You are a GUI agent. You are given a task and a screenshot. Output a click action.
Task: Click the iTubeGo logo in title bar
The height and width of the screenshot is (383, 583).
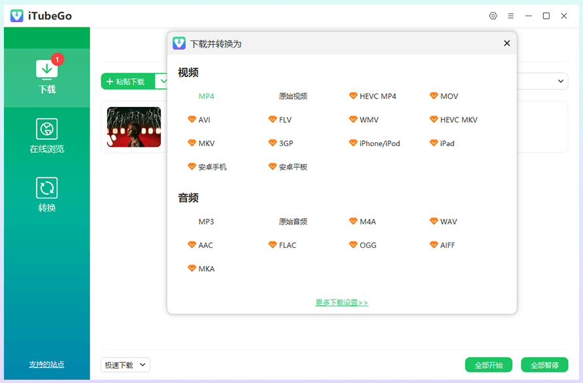17,16
